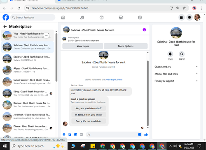Click the View buyer button
Screen dimensions: 206x150
coord(83,46)
